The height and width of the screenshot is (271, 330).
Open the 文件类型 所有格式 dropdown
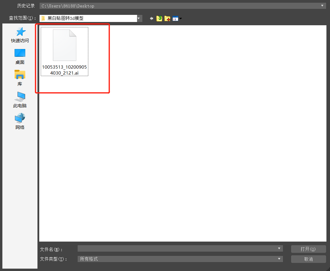tap(180, 259)
